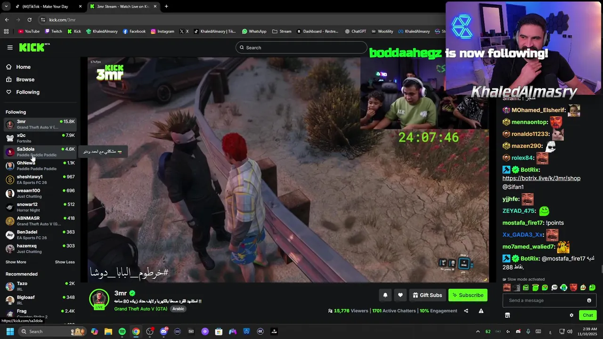Viewport: 603px width, 339px height.
Task: Focus the Kick search field
Action: tap(301, 48)
